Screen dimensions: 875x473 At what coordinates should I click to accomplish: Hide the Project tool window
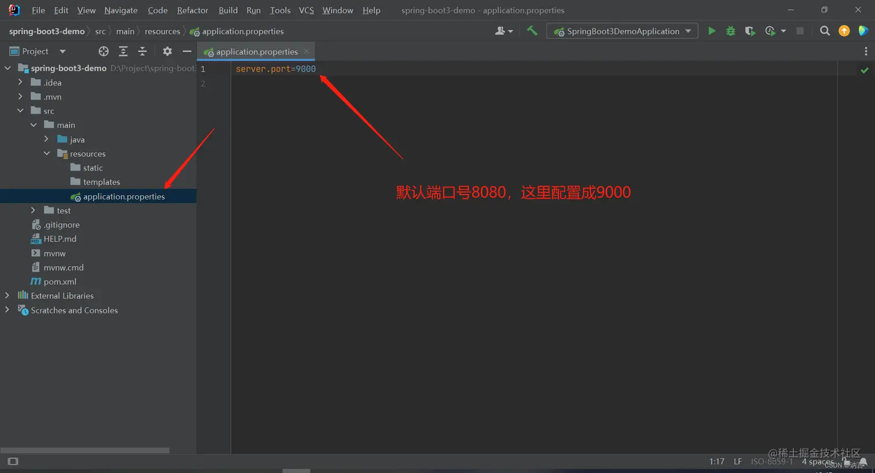[187, 51]
